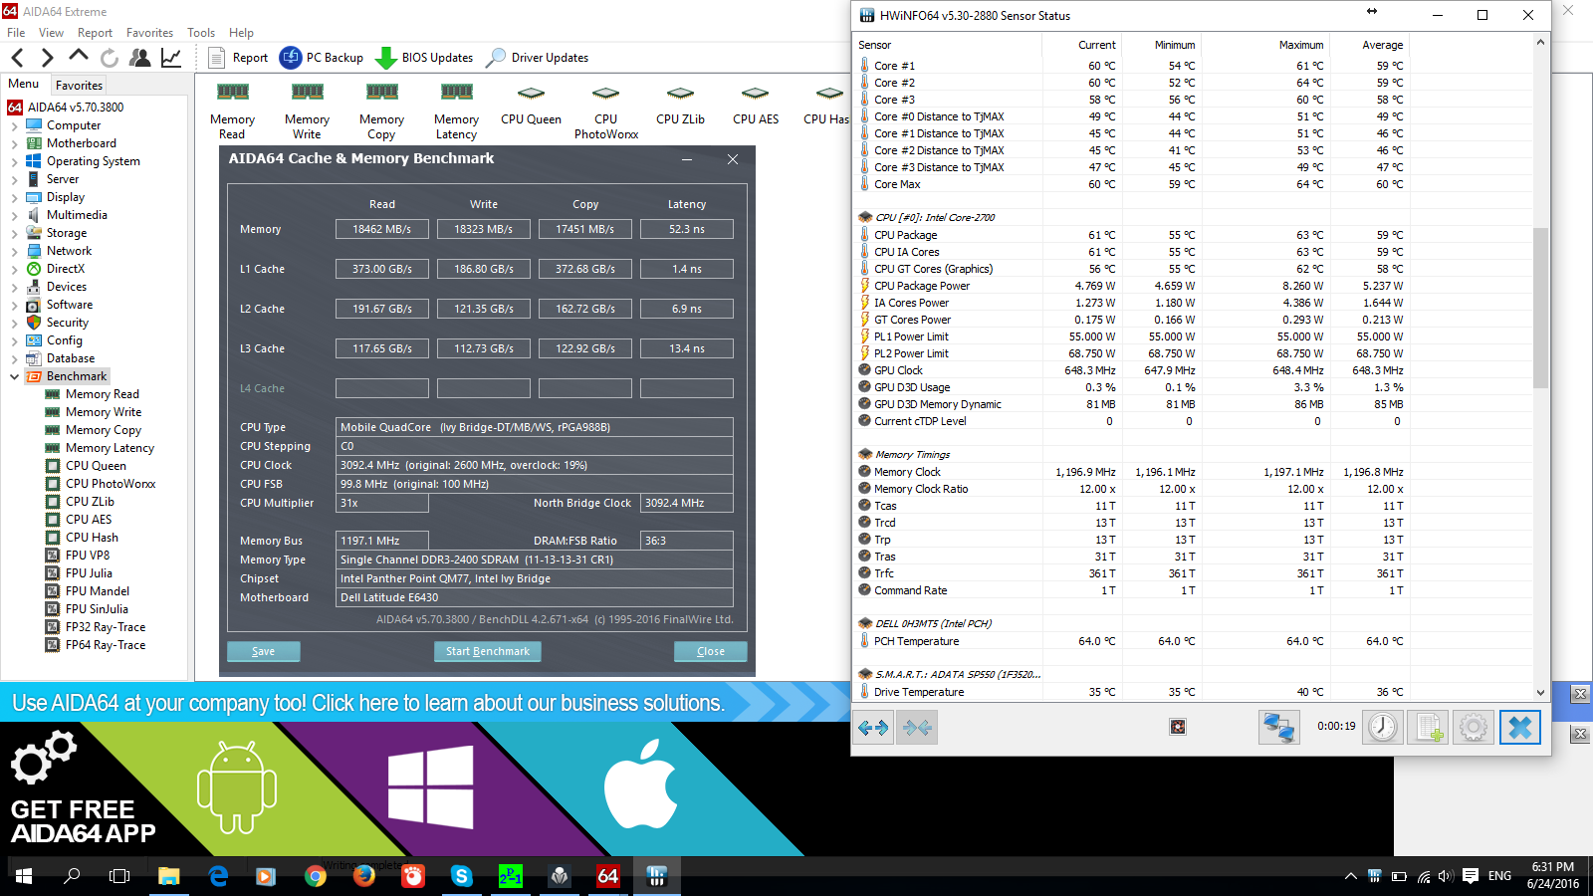
Task: Open the View menu
Action: tap(51, 33)
